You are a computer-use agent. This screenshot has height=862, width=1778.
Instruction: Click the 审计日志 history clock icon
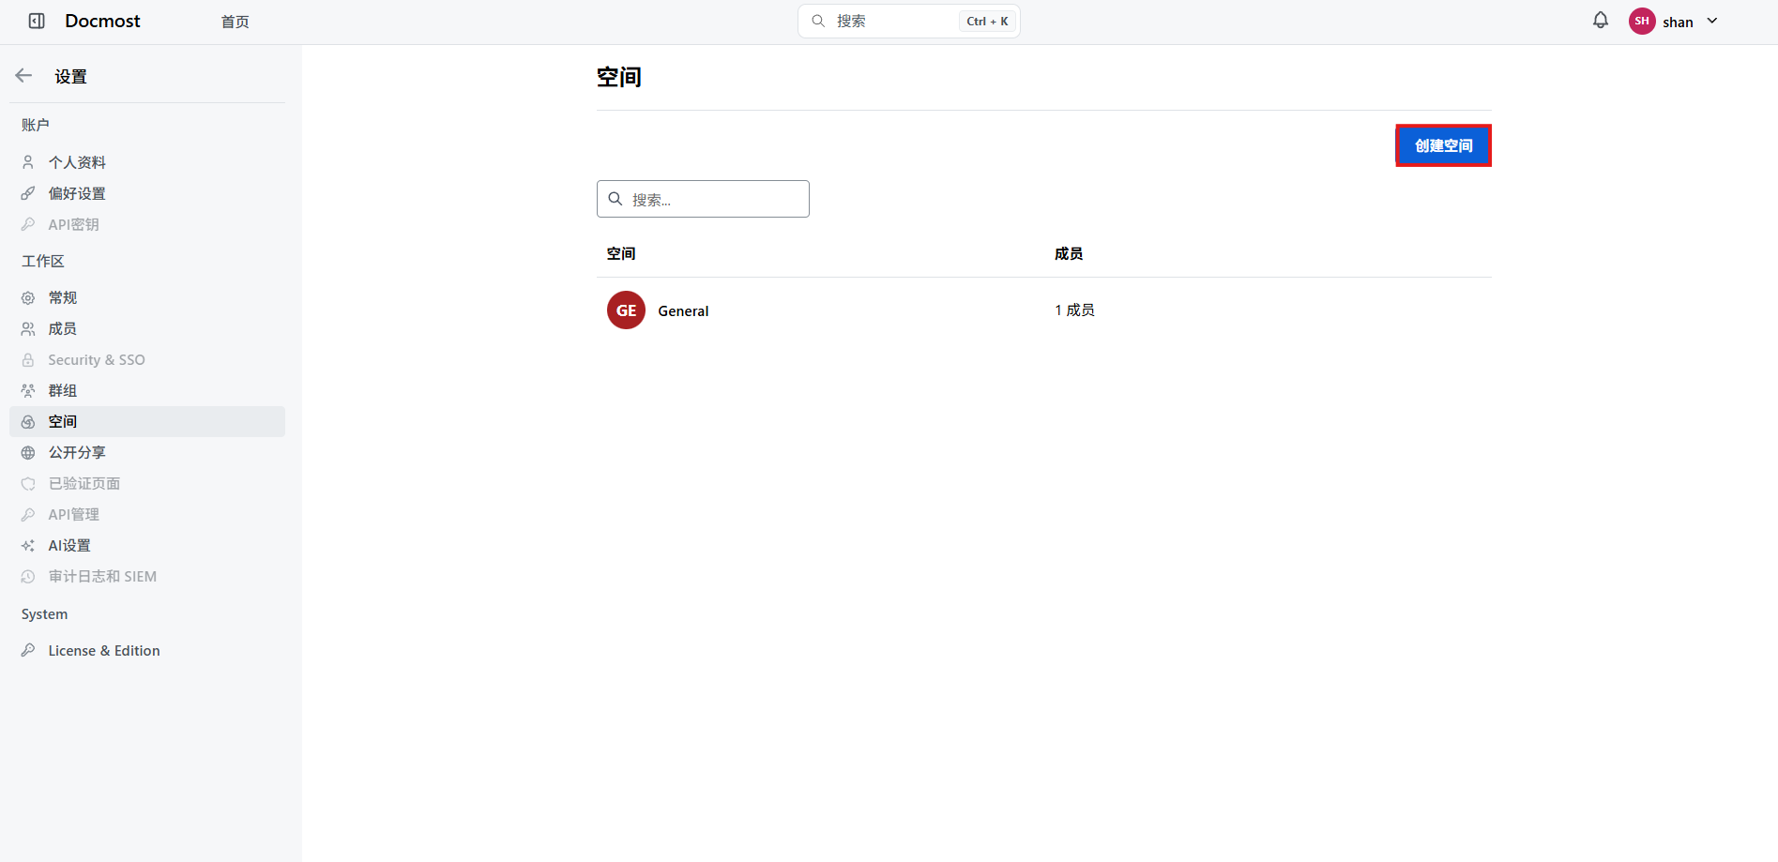28,576
